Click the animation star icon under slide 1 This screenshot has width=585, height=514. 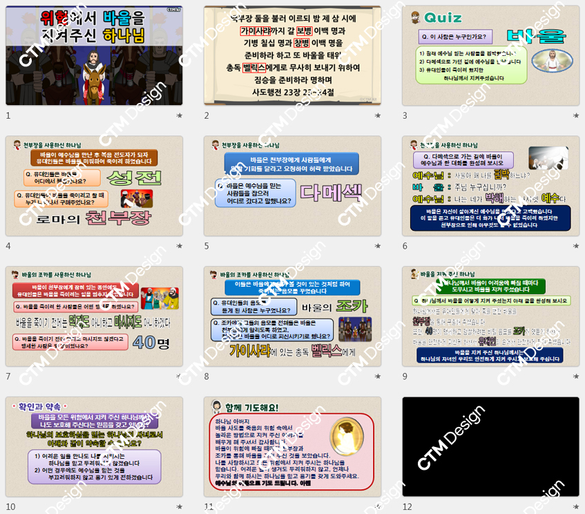(180, 116)
